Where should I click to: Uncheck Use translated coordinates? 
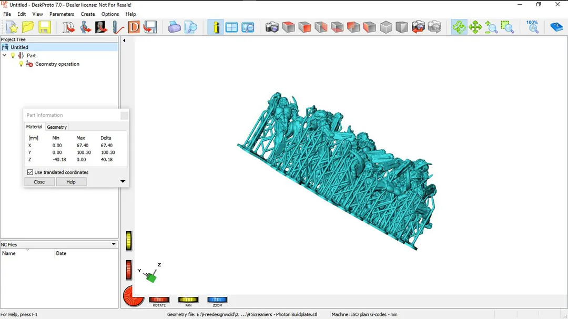point(30,172)
